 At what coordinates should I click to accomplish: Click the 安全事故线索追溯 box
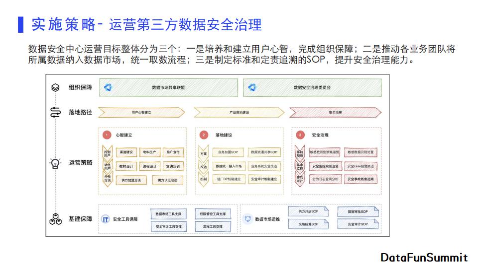click(x=360, y=179)
